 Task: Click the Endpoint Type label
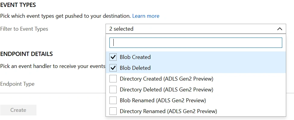tap(17, 84)
